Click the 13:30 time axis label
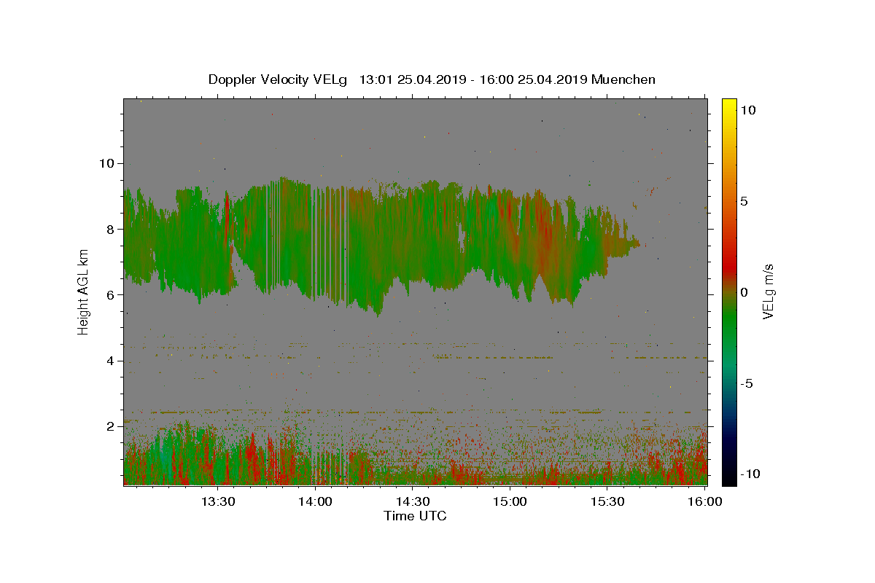 218,501
